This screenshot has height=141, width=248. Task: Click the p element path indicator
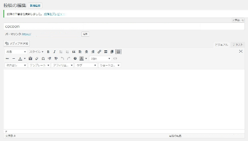[x=6, y=131]
